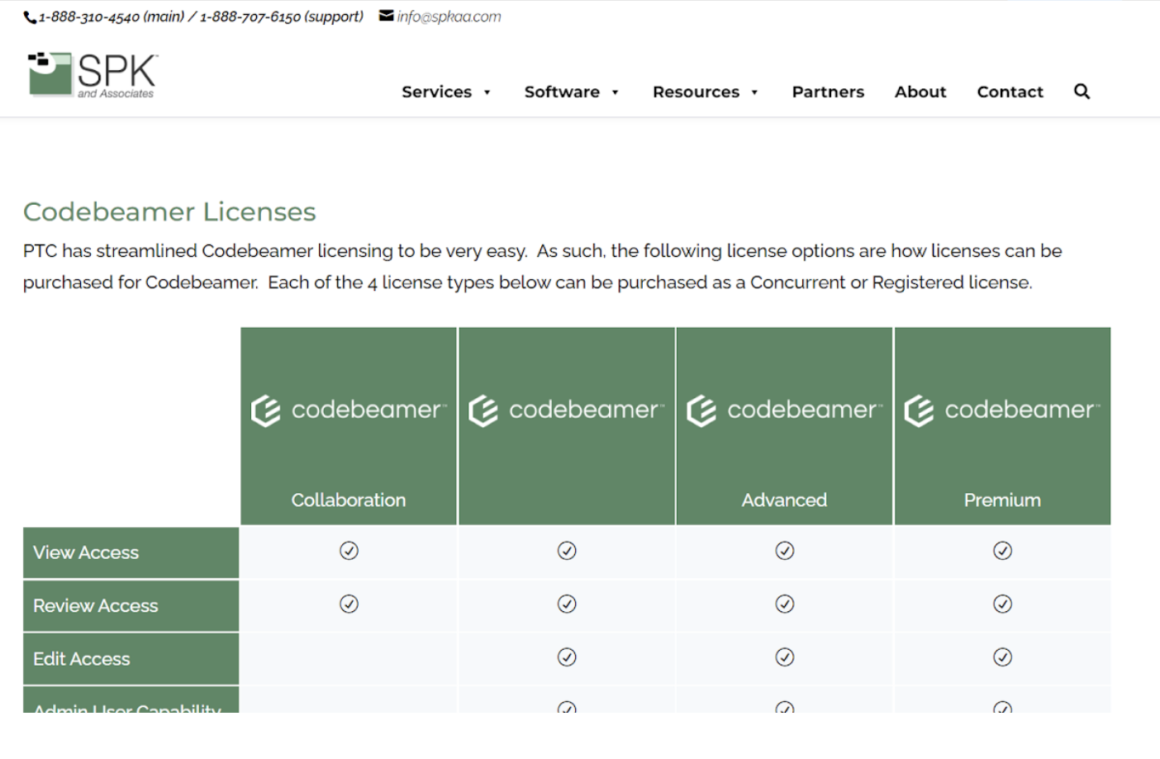The image size is (1160, 759).
Task: Go to the About page
Action: pyautogui.click(x=920, y=92)
